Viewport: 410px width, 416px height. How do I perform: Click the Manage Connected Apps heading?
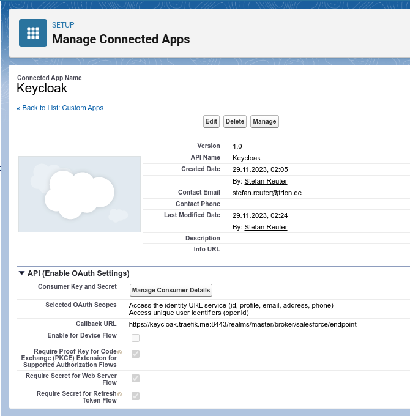click(121, 39)
